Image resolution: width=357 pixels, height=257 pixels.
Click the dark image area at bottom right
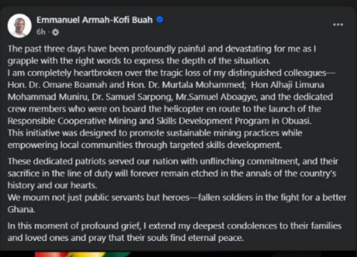pos(296,254)
